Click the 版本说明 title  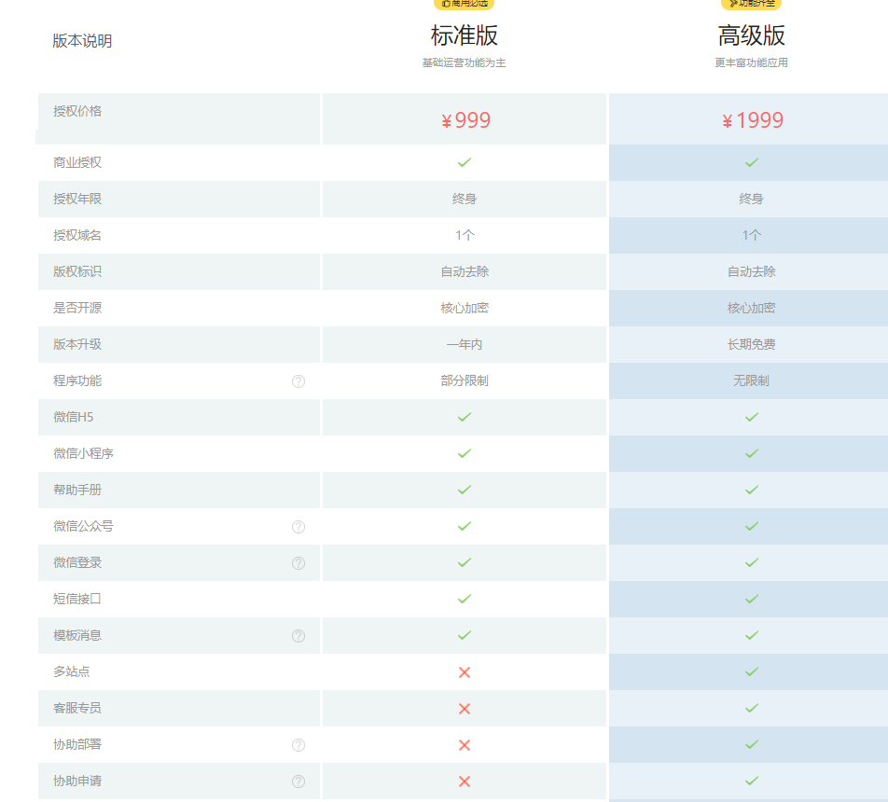point(82,41)
